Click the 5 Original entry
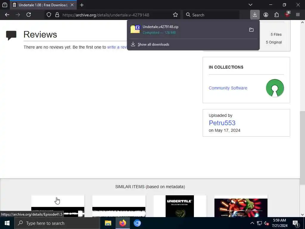Image resolution: width=305 pixels, height=229 pixels. point(274,42)
